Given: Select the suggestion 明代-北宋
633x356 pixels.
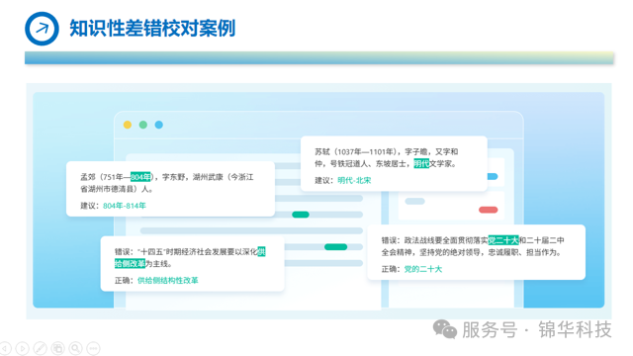Looking at the screenshot, I should (x=354, y=180).
